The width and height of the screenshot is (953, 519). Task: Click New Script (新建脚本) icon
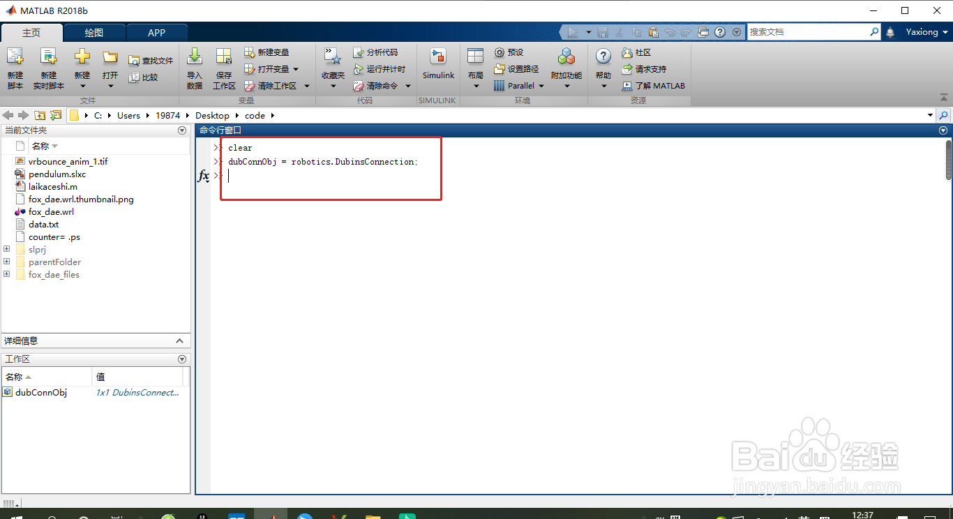pyautogui.click(x=15, y=57)
